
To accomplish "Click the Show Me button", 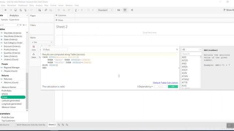I will [229, 10].
